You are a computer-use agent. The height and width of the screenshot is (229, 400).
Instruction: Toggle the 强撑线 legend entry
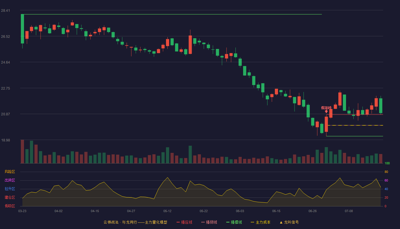(234, 222)
